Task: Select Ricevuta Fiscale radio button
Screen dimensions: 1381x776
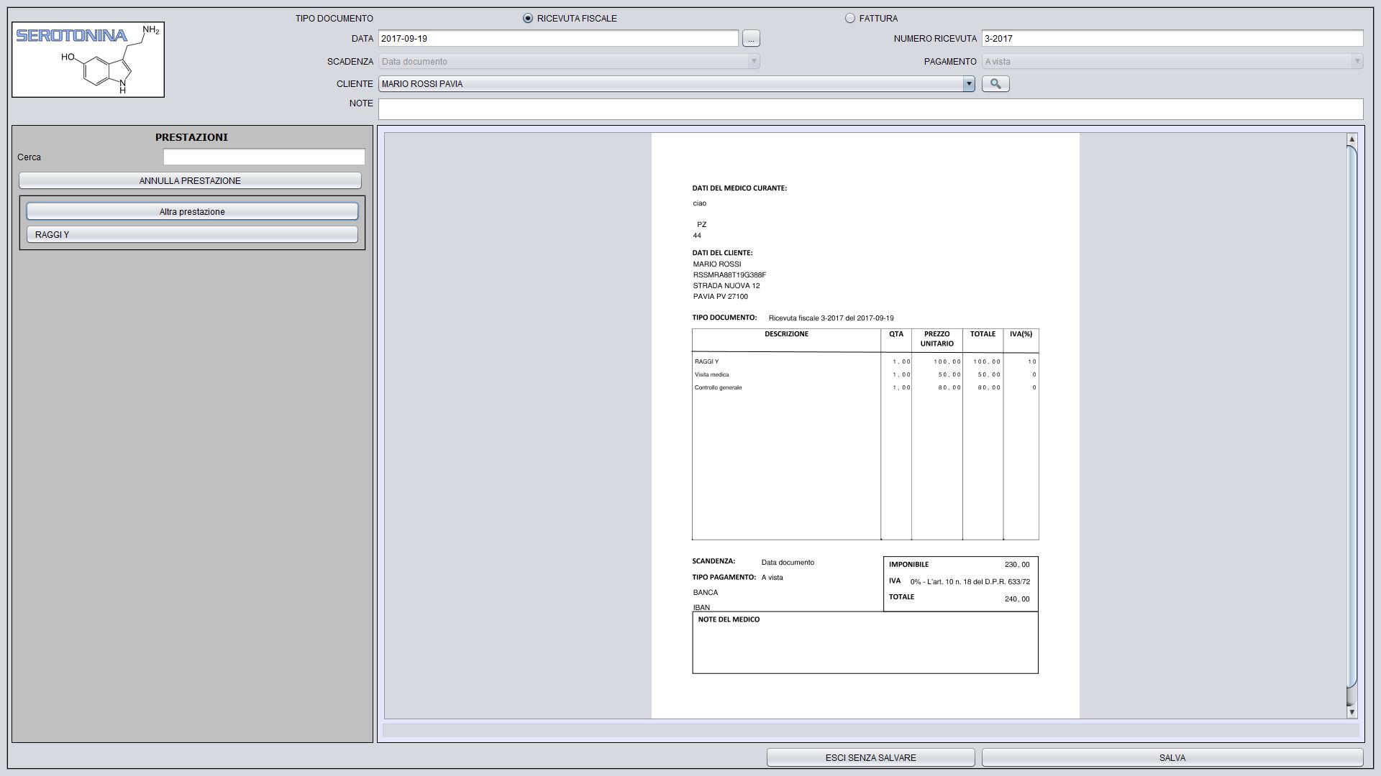Action: click(528, 19)
